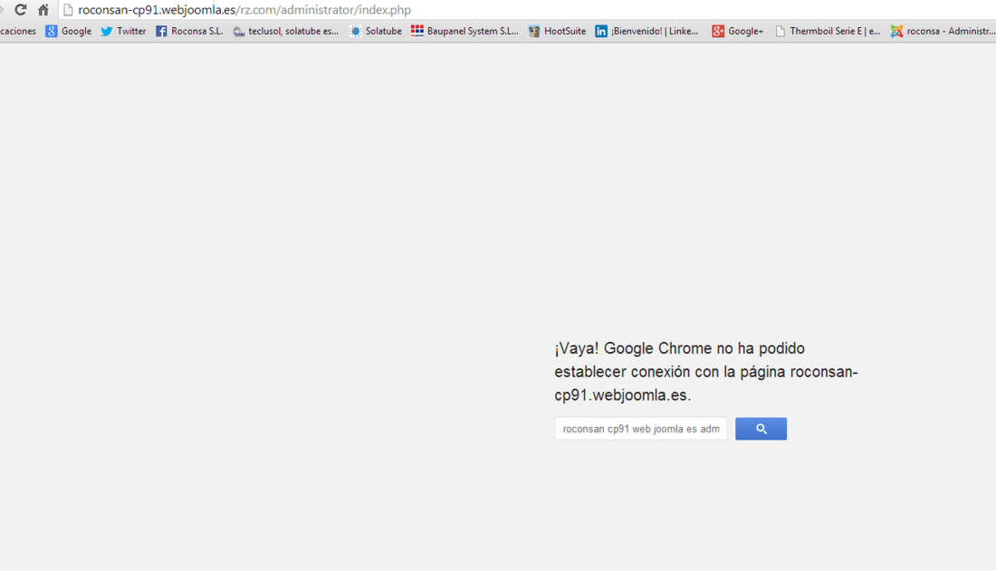The width and height of the screenshot is (996, 571).
Task: Open the Solatube bookmark
Action: 376,31
